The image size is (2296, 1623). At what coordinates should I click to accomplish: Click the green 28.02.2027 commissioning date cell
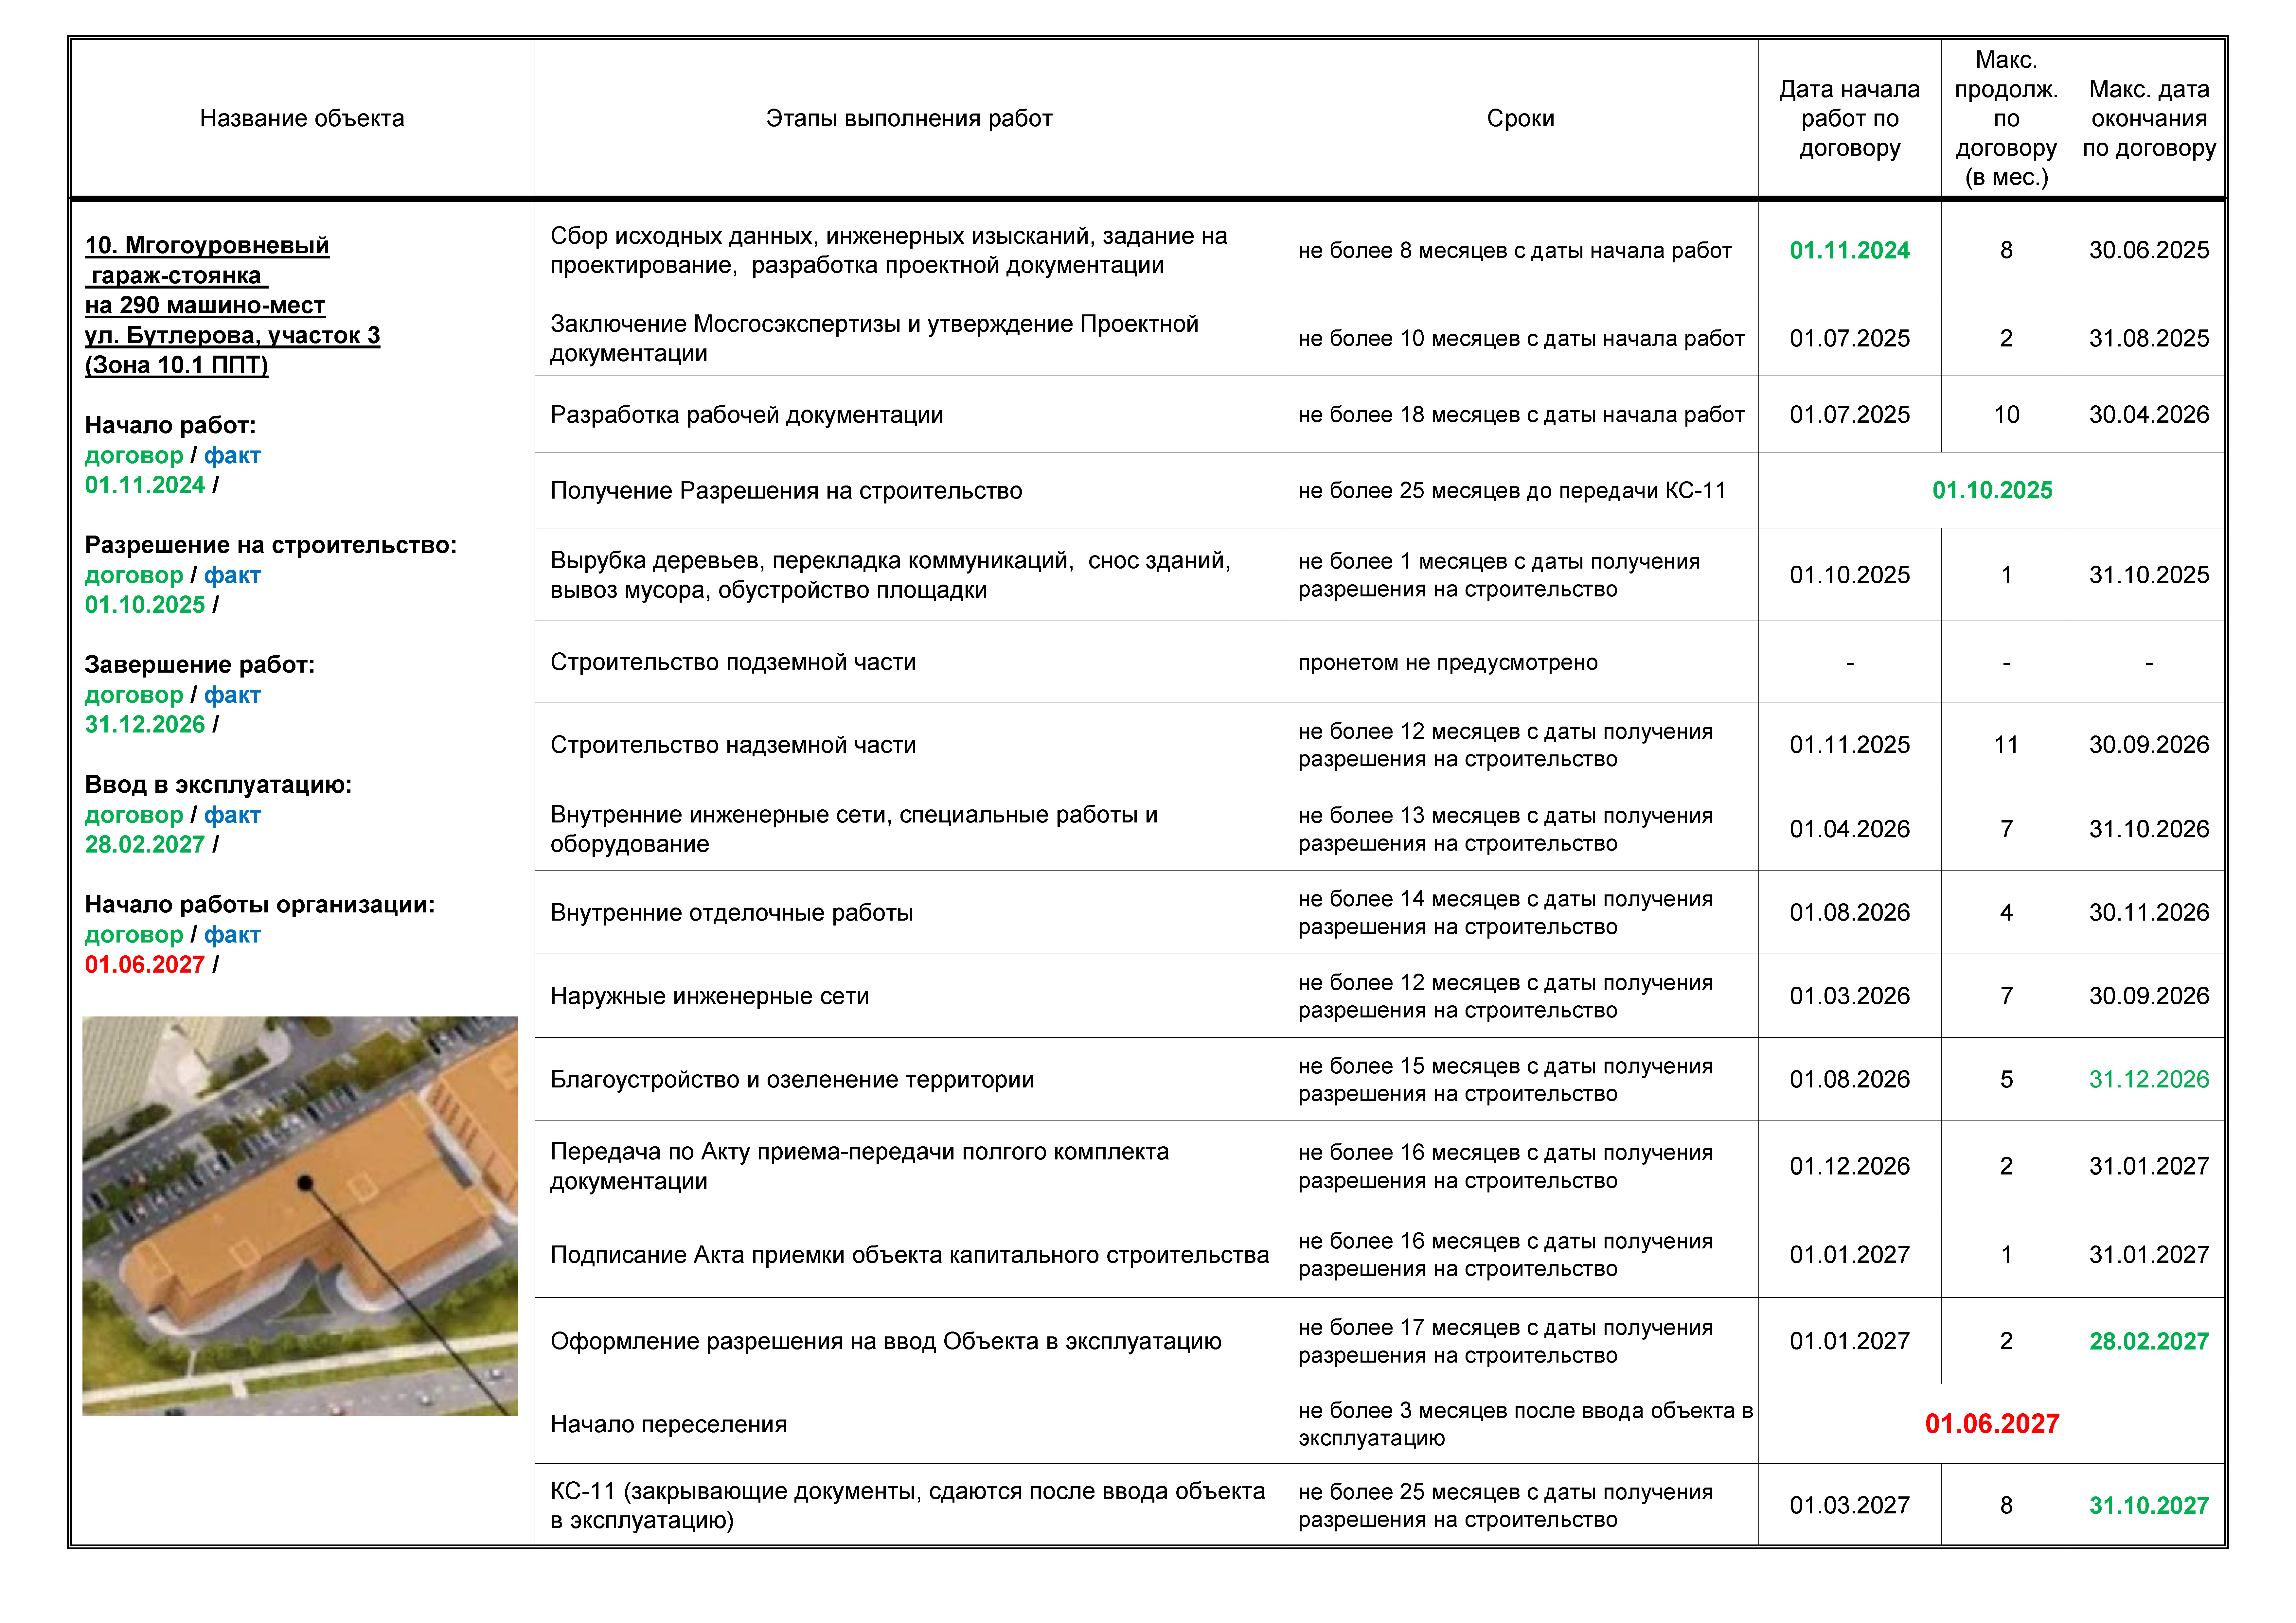point(2148,1341)
